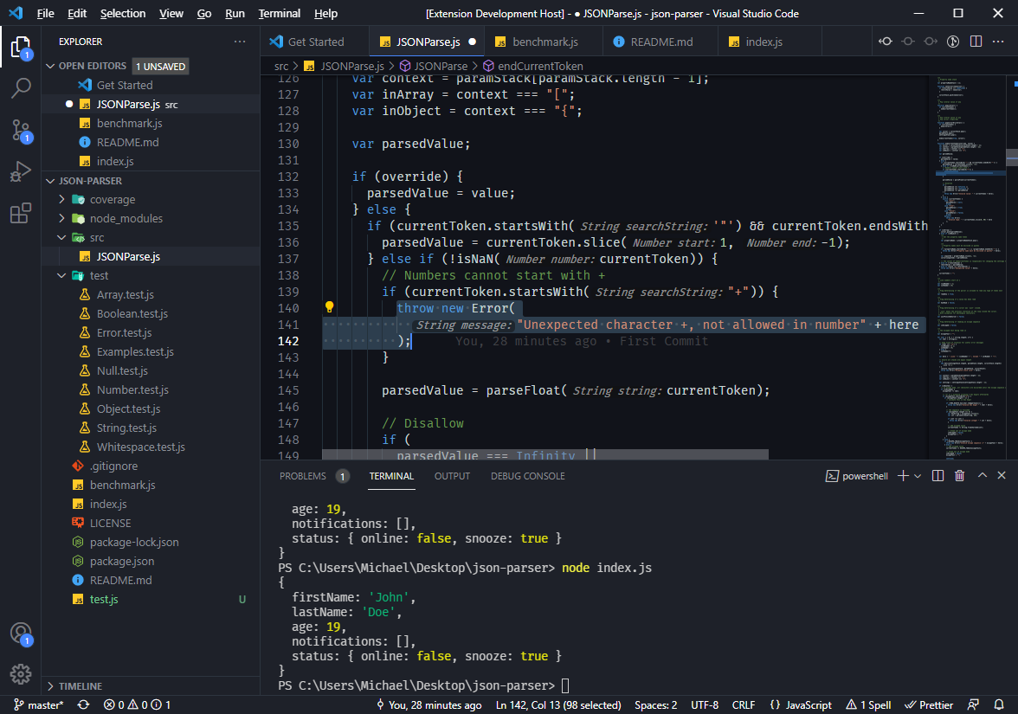Image resolution: width=1018 pixels, height=714 pixels.
Task: Open the Terminal menu
Action: pyautogui.click(x=279, y=13)
